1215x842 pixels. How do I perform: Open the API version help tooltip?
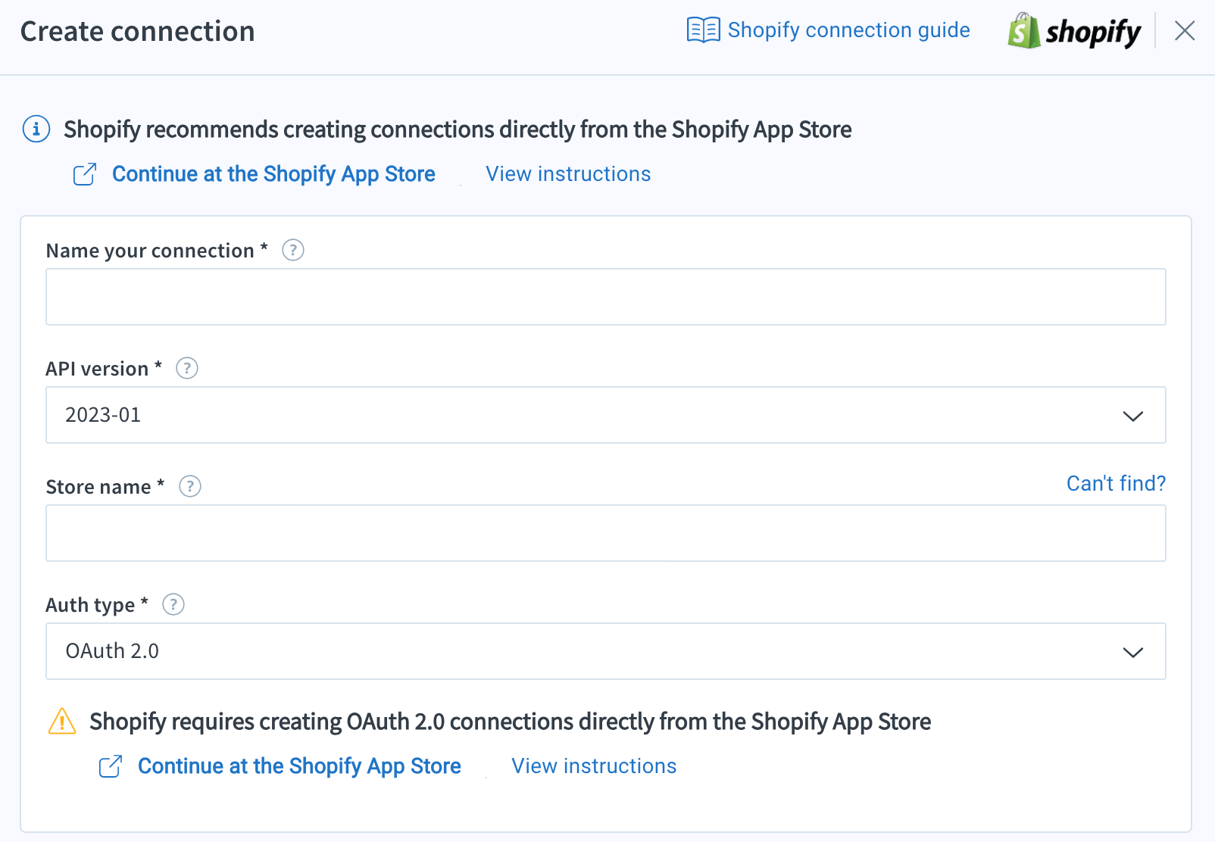187,369
